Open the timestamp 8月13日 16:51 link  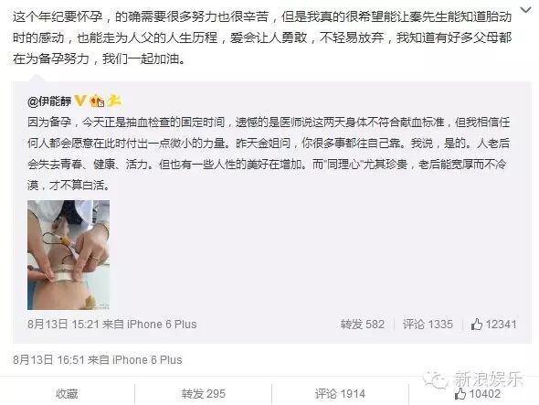[x=48, y=360]
